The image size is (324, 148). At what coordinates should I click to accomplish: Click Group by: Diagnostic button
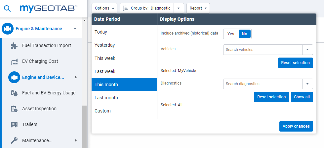coord(147,8)
